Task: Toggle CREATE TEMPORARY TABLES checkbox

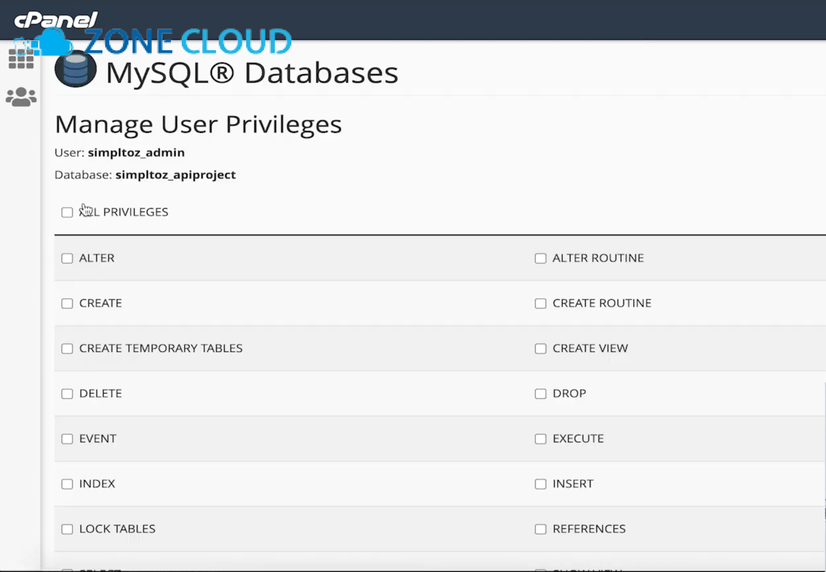Action: [67, 349]
